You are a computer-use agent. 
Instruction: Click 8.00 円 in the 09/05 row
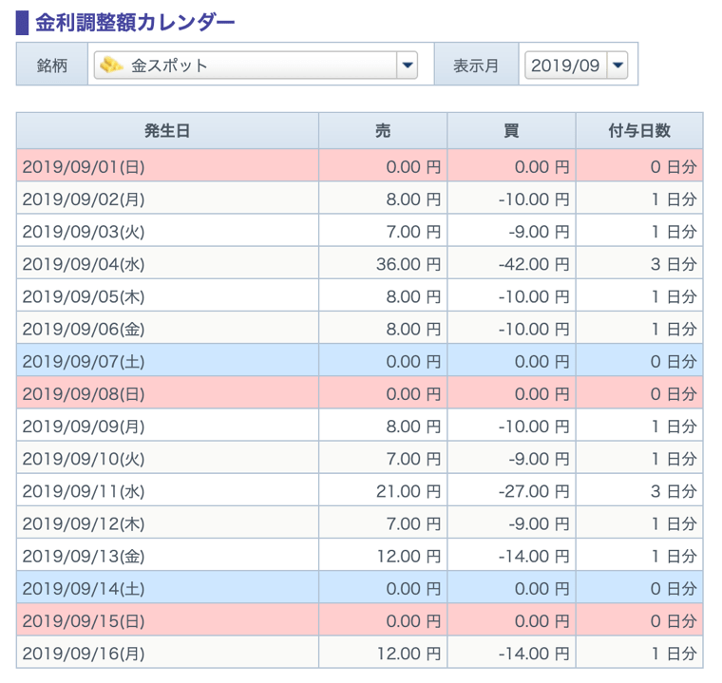413,296
